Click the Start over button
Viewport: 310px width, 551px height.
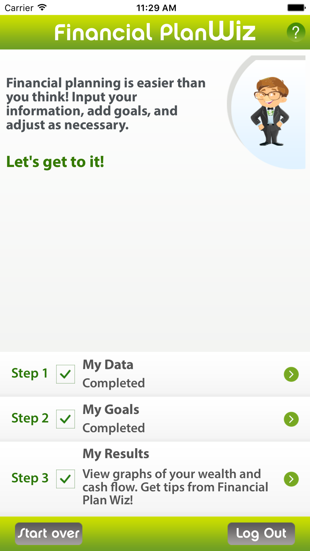pos(49,534)
